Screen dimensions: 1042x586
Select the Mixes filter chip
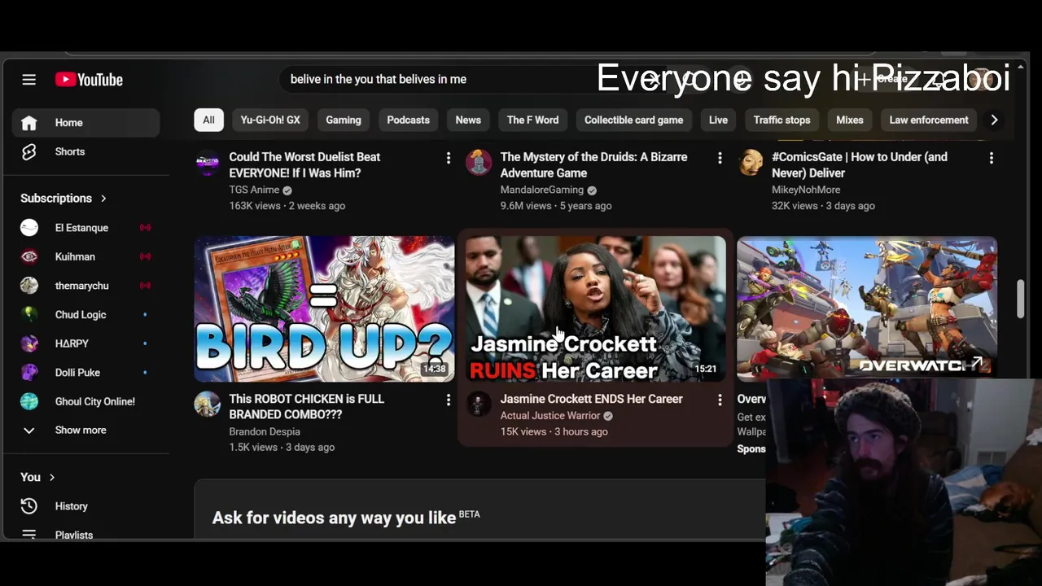(849, 120)
